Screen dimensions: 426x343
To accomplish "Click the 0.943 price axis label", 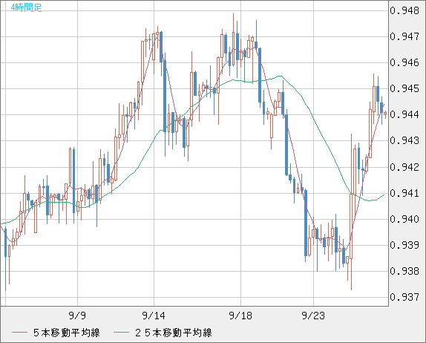I will coord(404,140).
